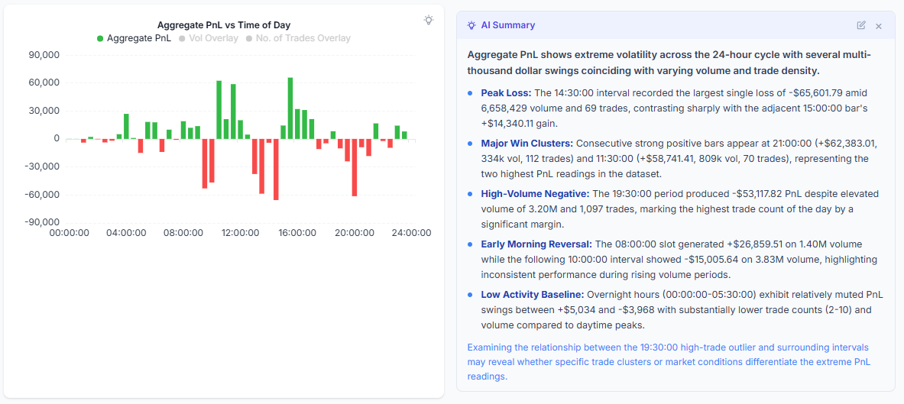
Task: Click the Low Activity Baseline heading
Action: 531,294
